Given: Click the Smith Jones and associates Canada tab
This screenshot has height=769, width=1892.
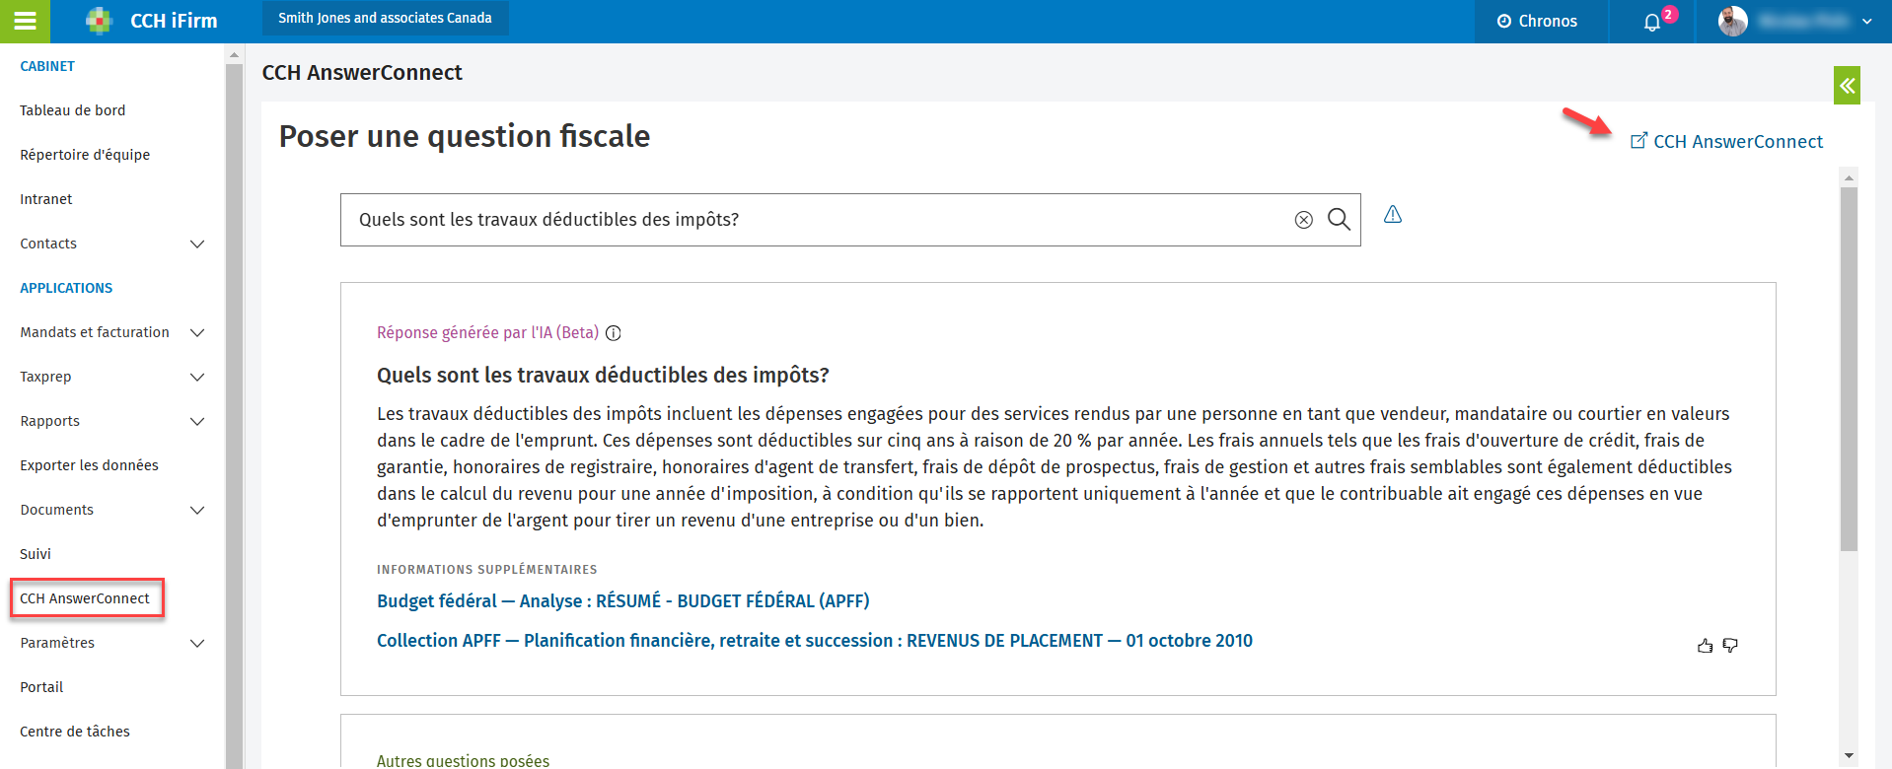Looking at the screenshot, I should click(x=385, y=18).
